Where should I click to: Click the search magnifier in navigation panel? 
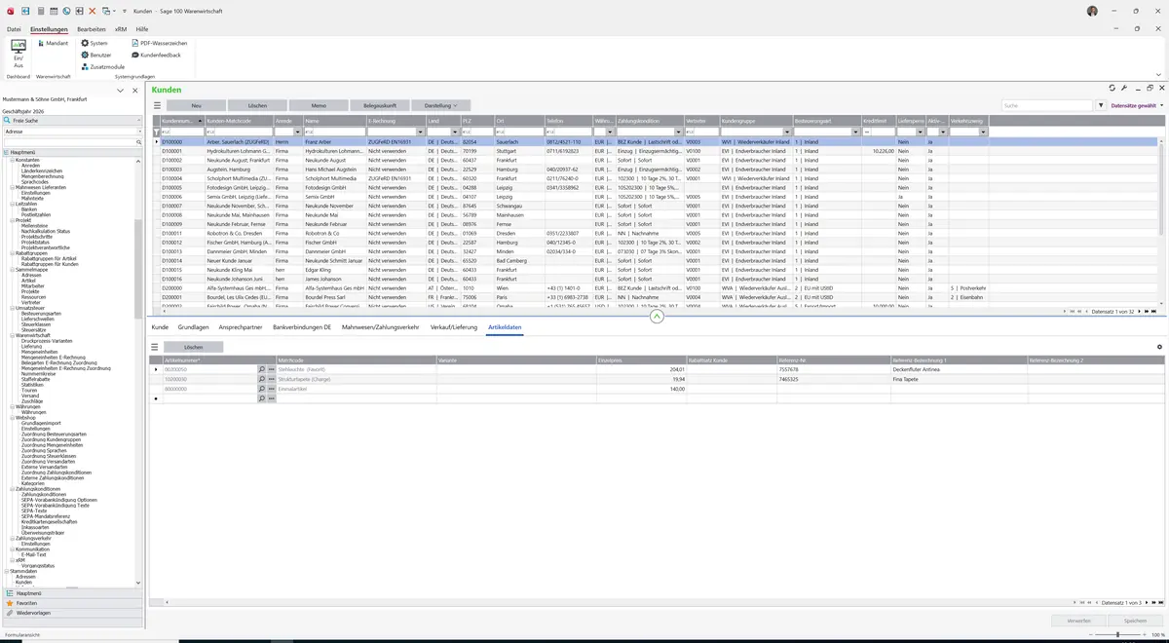pyautogui.click(x=139, y=142)
